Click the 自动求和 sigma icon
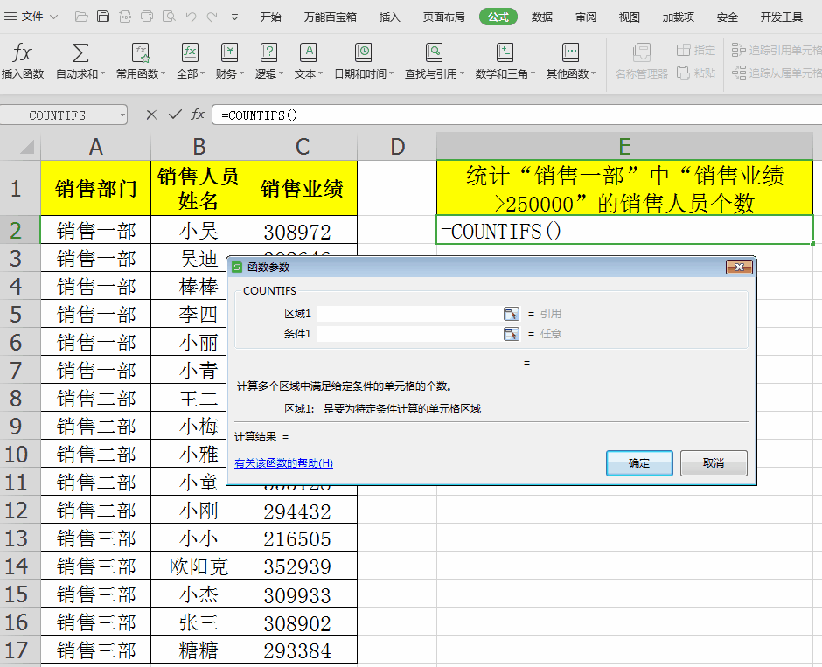822x667 pixels. (x=80, y=53)
